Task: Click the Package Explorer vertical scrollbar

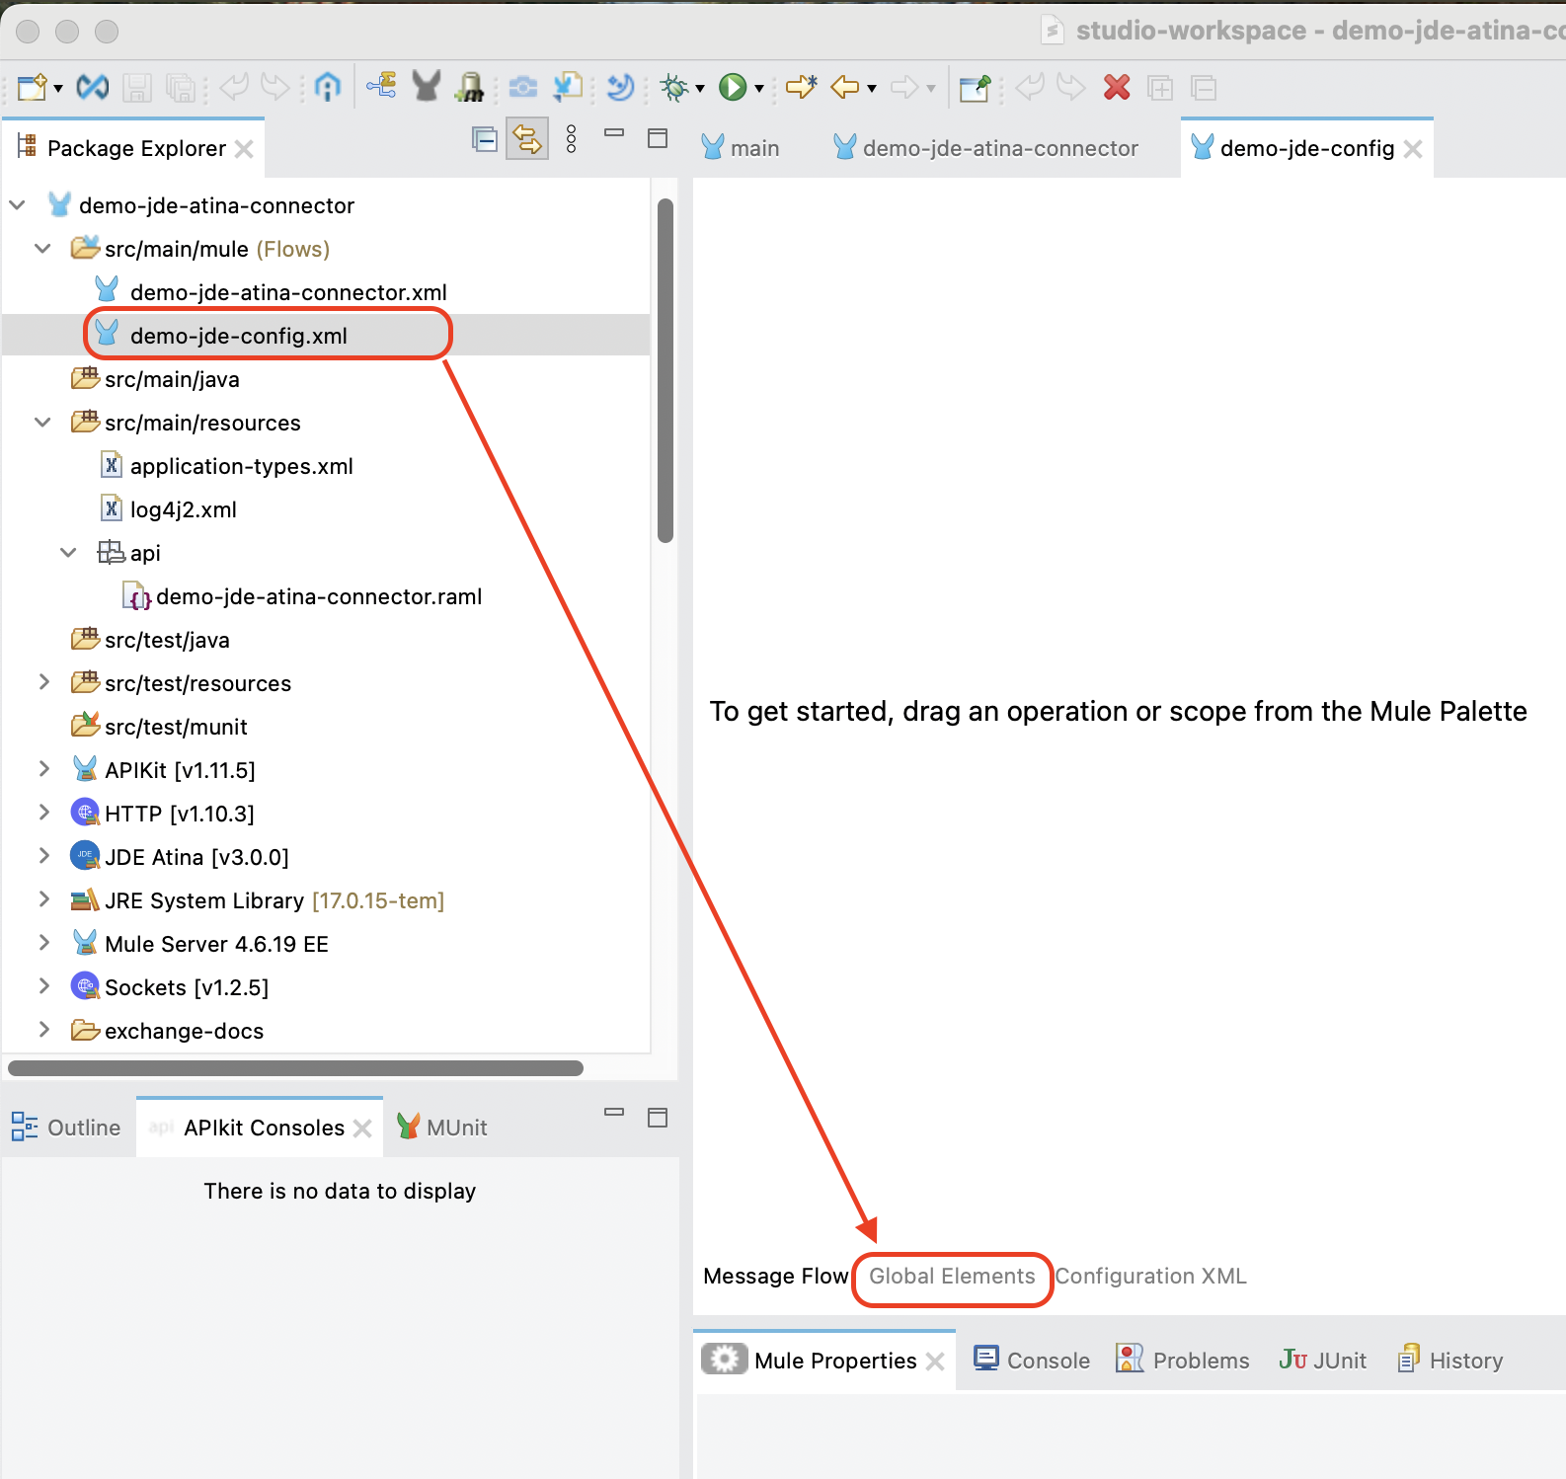Action: 666,370
